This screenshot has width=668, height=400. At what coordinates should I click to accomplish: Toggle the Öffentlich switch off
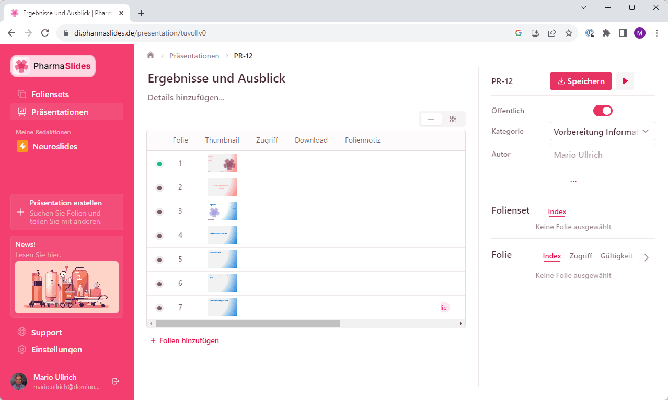point(602,111)
